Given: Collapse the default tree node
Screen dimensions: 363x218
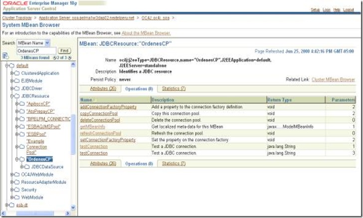Looking at the screenshot, I should [6, 66].
